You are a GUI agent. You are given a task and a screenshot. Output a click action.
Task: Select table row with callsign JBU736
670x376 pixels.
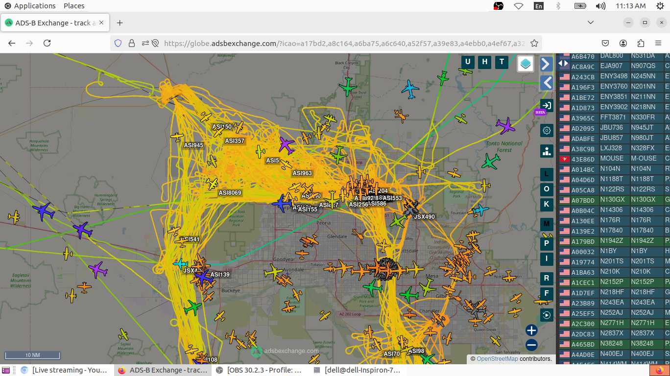coord(614,128)
